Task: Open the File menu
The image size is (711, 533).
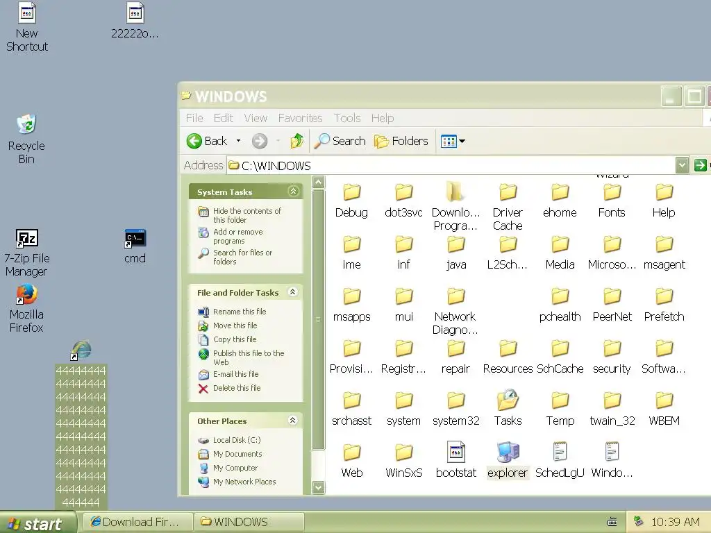Action: coord(194,118)
